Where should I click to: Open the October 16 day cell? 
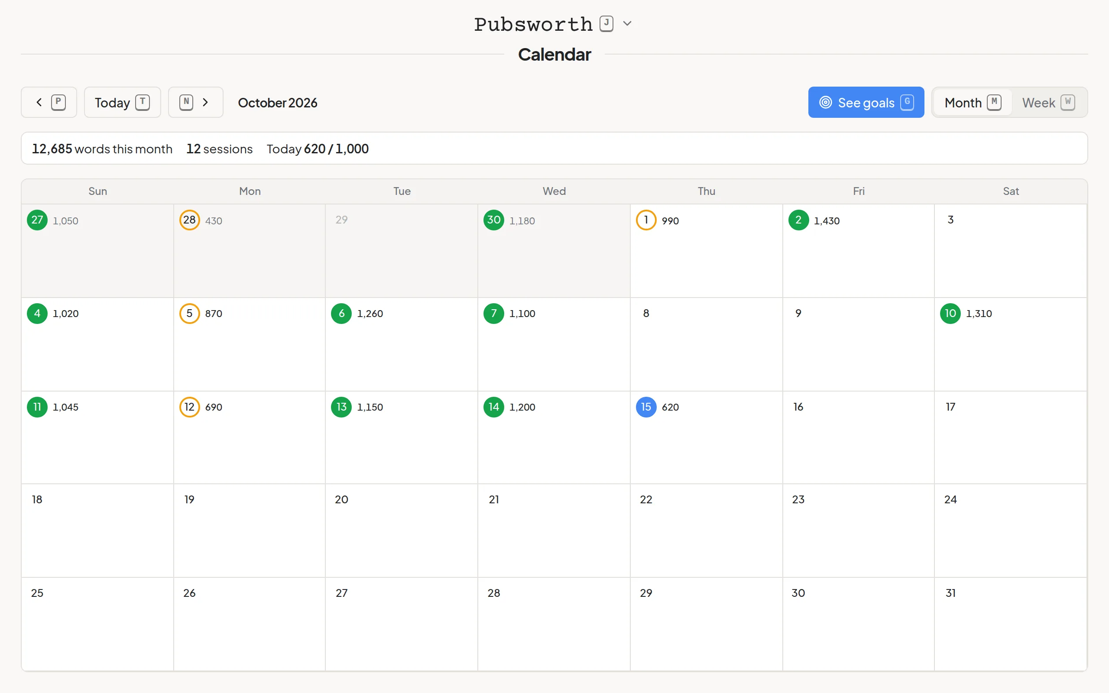click(858, 438)
